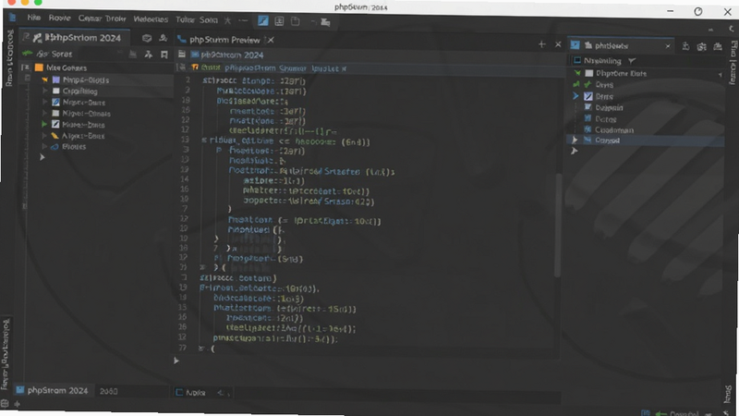Open the Rosie menu
Image resolution: width=739 pixels, height=416 pixels.
pyautogui.click(x=59, y=18)
